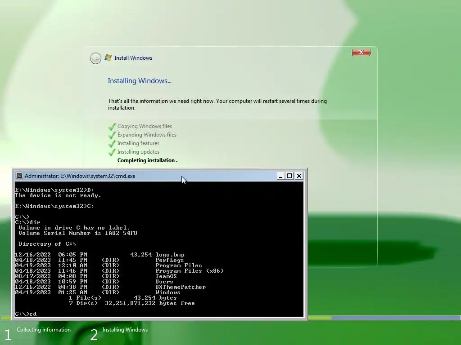Viewport: 461px width, 345px height.
Task: Click the cmd window title text
Action: click(x=80, y=176)
